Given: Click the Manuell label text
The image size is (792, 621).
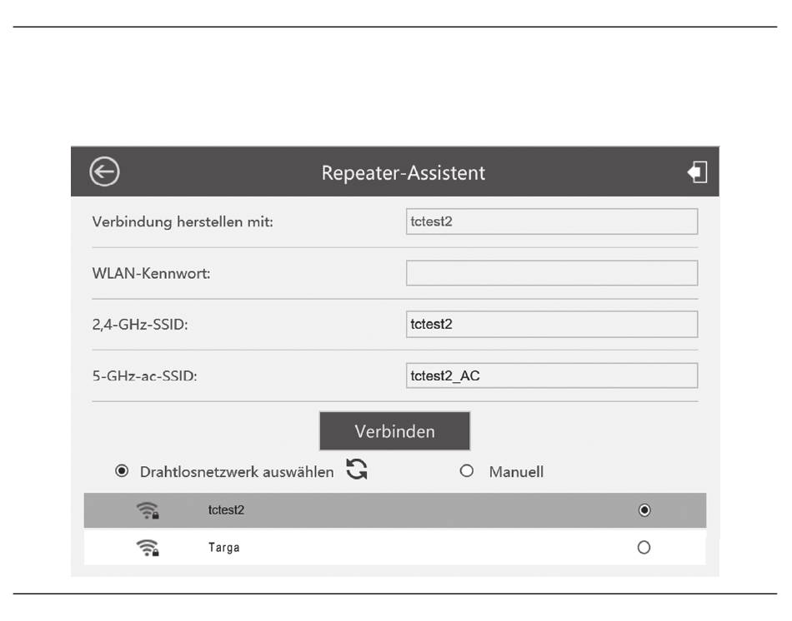Looking at the screenshot, I should pos(516,472).
